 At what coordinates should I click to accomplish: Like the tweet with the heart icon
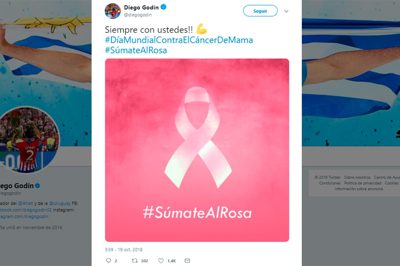click(161, 261)
